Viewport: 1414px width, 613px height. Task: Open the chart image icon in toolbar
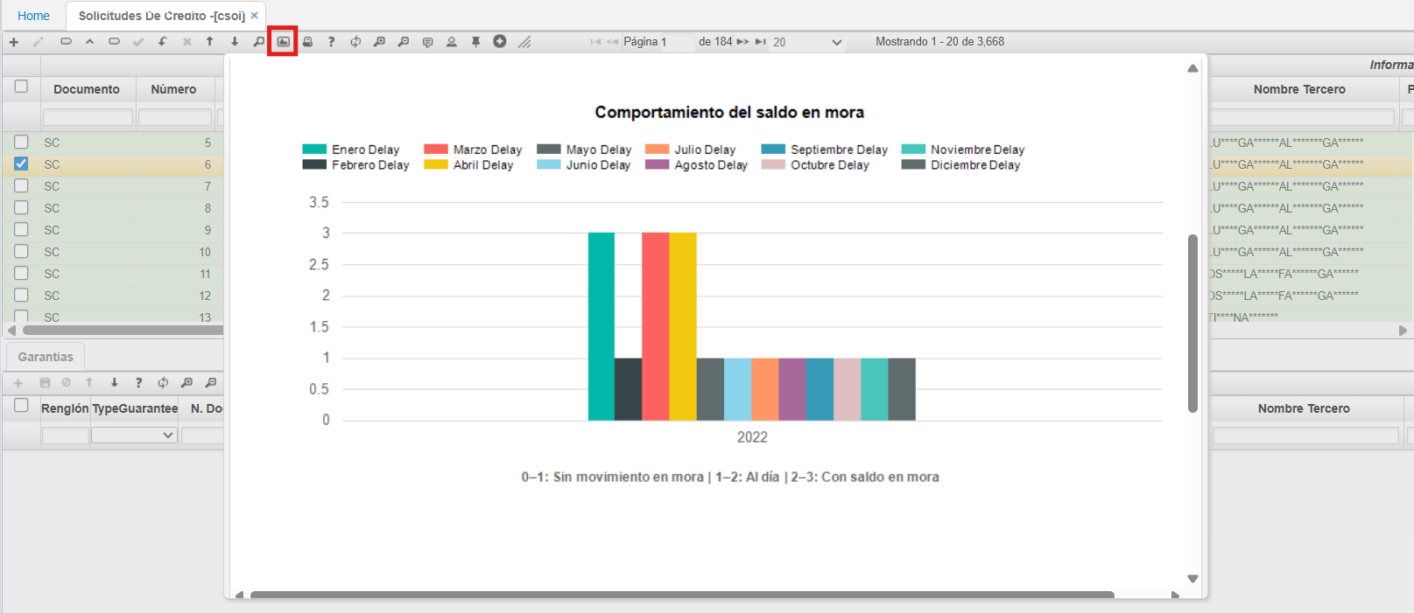click(283, 42)
